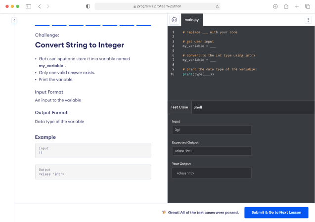Go back with the browser back arrow
The height and width of the screenshot is (222, 315).
point(40,6)
